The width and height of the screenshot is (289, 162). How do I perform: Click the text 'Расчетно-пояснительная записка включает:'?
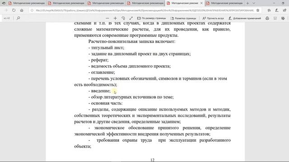(x=132, y=41)
